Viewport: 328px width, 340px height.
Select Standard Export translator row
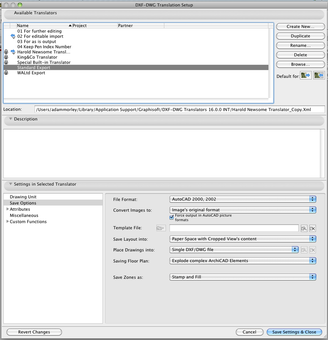pos(136,67)
